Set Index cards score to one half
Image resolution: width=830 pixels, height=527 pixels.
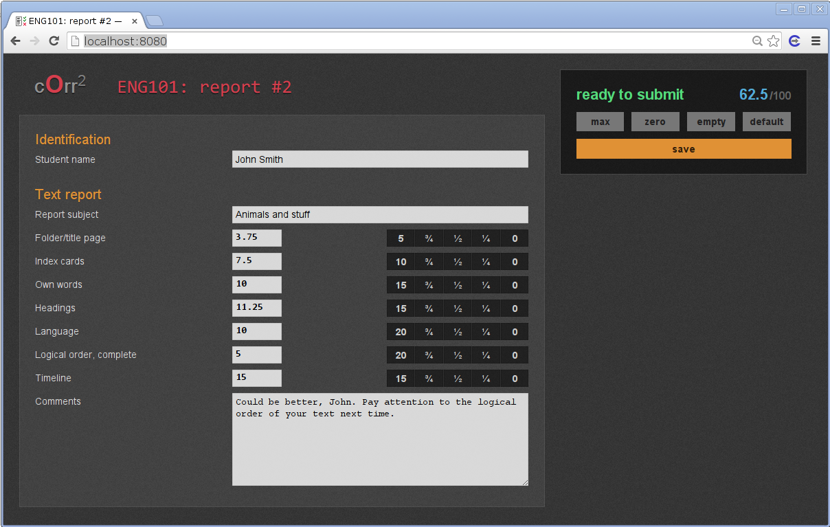pyautogui.click(x=458, y=261)
